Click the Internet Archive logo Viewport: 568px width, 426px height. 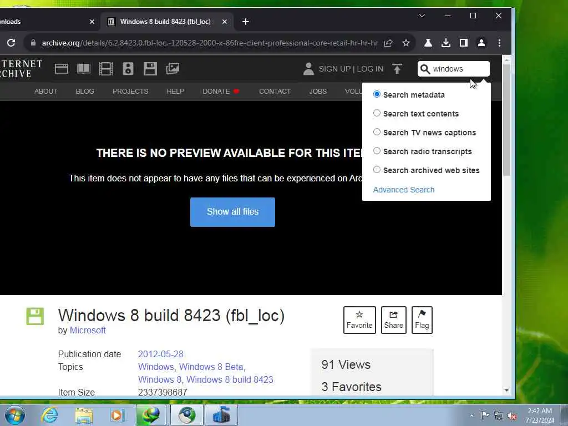click(x=21, y=69)
